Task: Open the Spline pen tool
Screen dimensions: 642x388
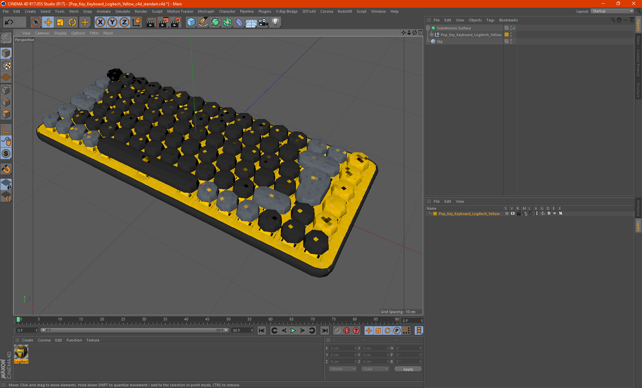Action: 203,22
